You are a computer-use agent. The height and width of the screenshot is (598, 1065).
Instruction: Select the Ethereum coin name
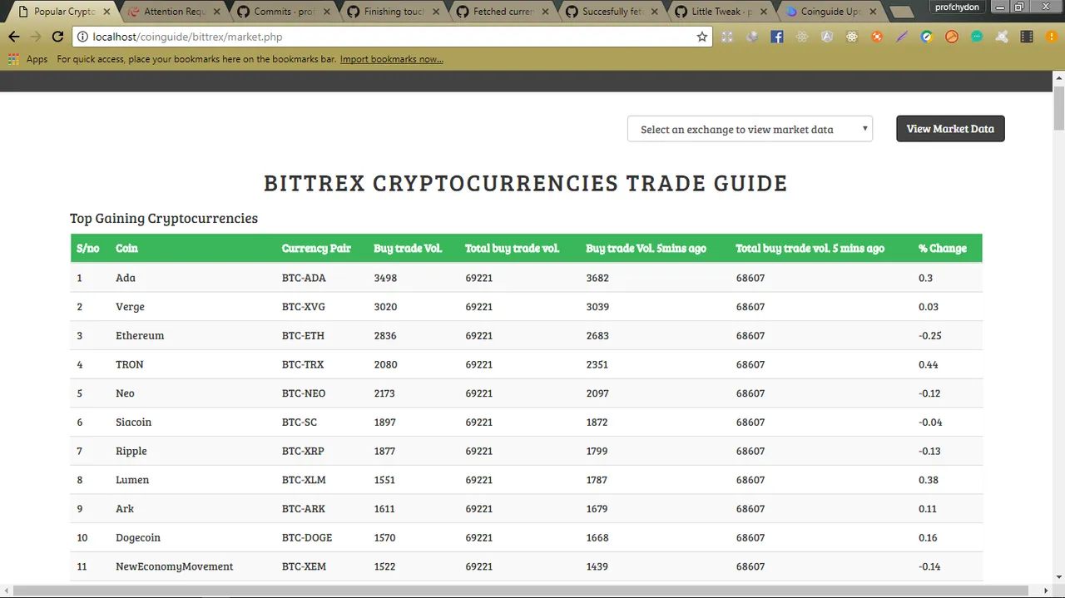(x=140, y=336)
